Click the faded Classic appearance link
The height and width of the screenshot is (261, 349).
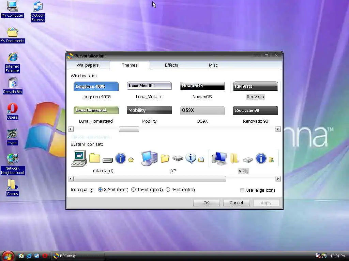[x=90, y=137]
